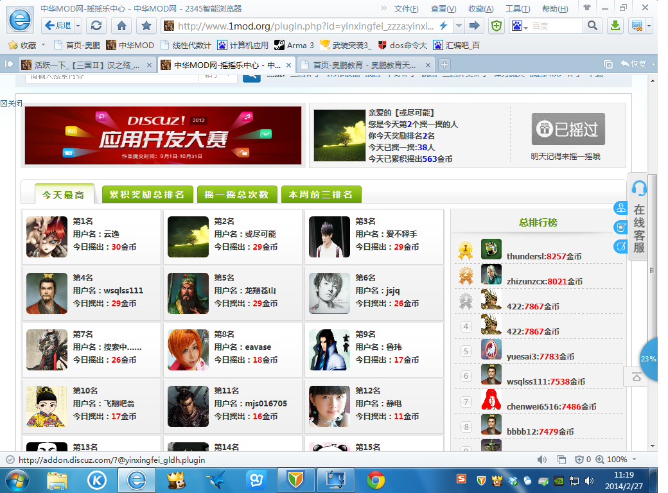Image resolution: width=668 pixels, height=493 pixels.
Task: Toggle the browser sound mute icon
Action: point(542,460)
